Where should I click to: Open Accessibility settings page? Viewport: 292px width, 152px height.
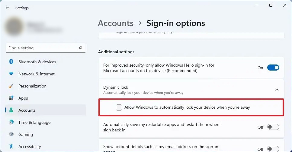(x=46, y=147)
